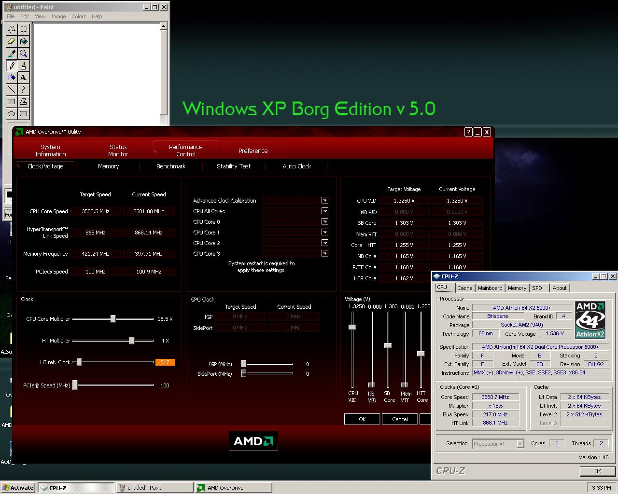618x494 pixels.
Task: Pick the Curve tool in Paint
Action: 23,90
